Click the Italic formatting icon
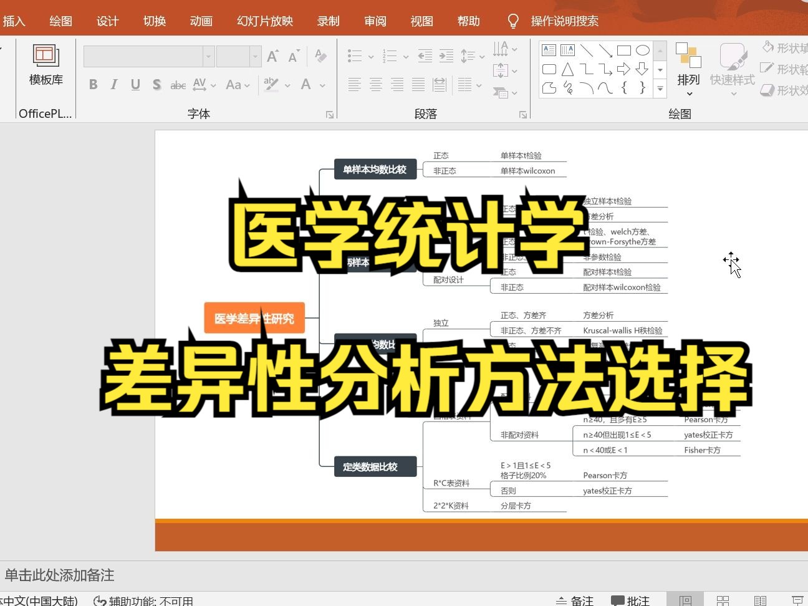Viewport: 808px width, 606px height. 114,85
